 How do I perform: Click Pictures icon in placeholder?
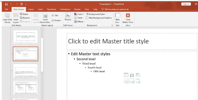tap(126, 81)
